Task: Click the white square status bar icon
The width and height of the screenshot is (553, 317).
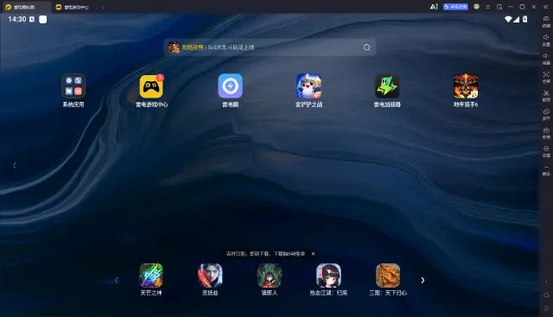Action: click(x=42, y=19)
